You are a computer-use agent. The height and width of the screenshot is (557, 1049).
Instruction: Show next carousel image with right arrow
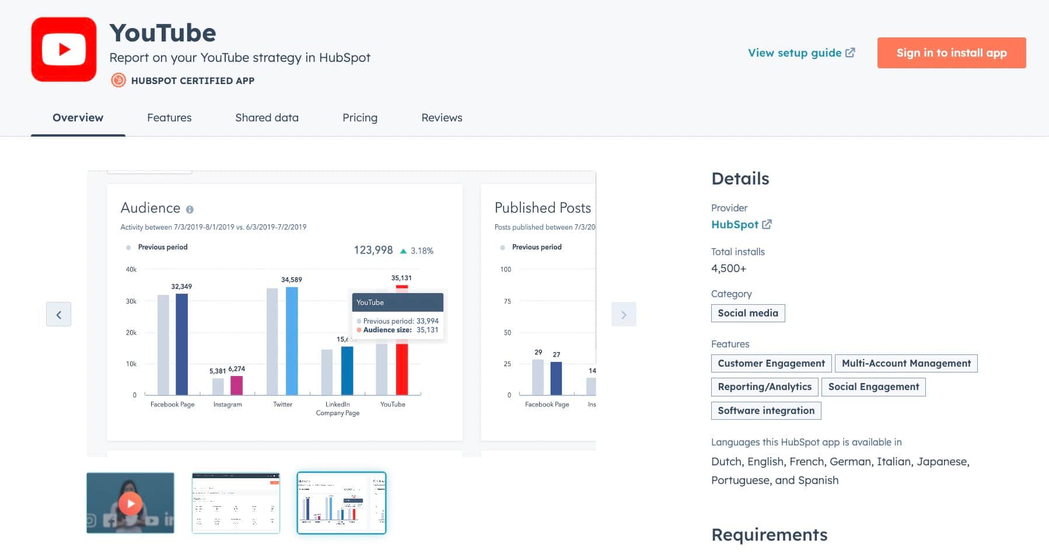(x=624, y=314)
